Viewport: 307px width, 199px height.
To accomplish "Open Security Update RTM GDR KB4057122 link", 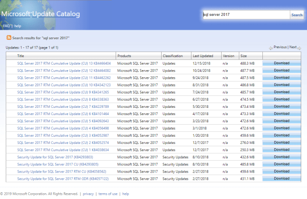I will [x=63, y=179].
